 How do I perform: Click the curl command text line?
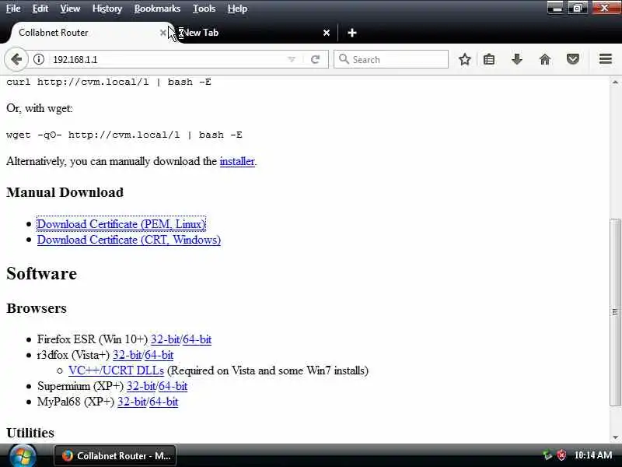[109, 82]
